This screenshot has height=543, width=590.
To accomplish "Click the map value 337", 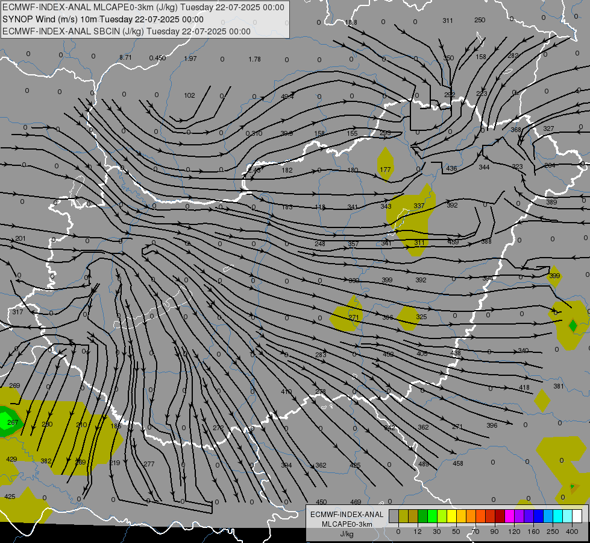I will [x=419, y=206].
